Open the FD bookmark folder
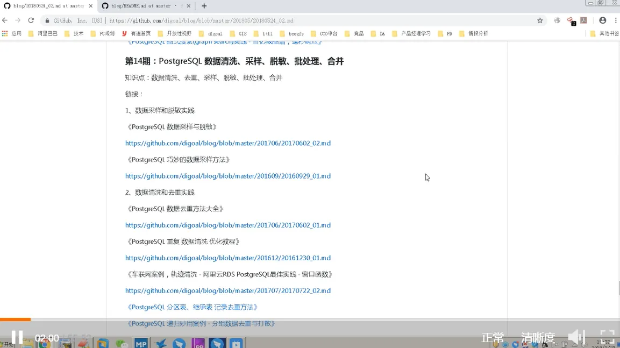This screenshot has width=620, height=348. point(445,33)
